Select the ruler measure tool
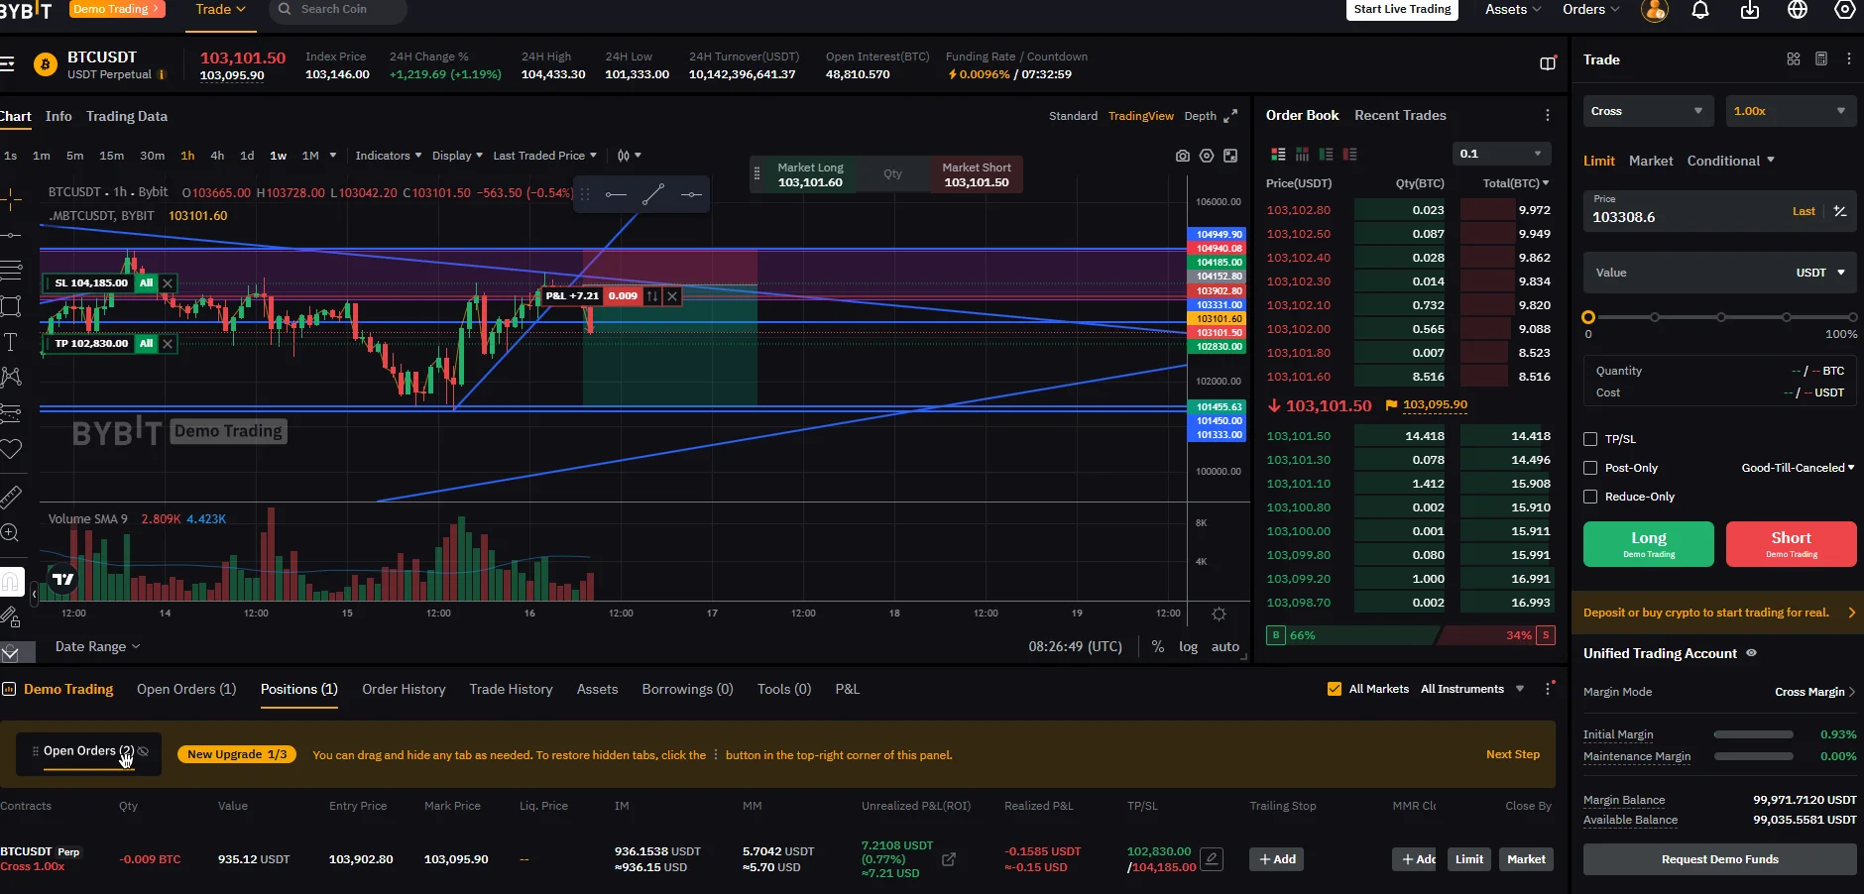1864x894 pixels. click(10, 497)
